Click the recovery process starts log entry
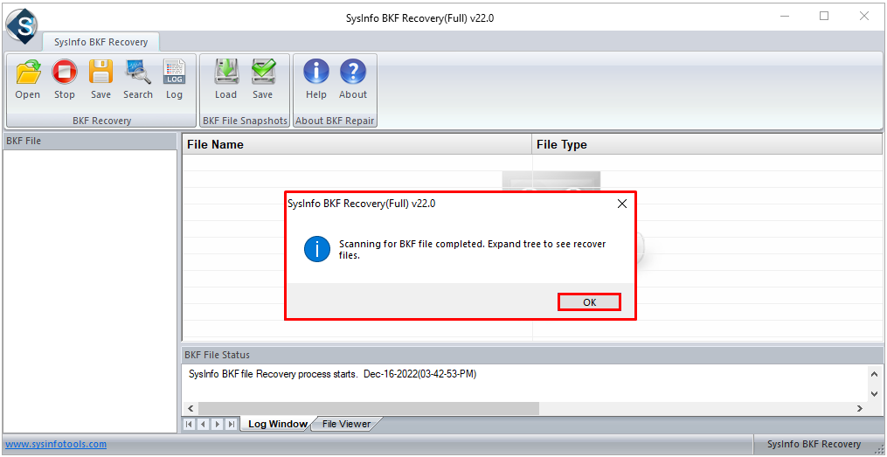Screen dimensions: 887x457 [x=333, y=374]
